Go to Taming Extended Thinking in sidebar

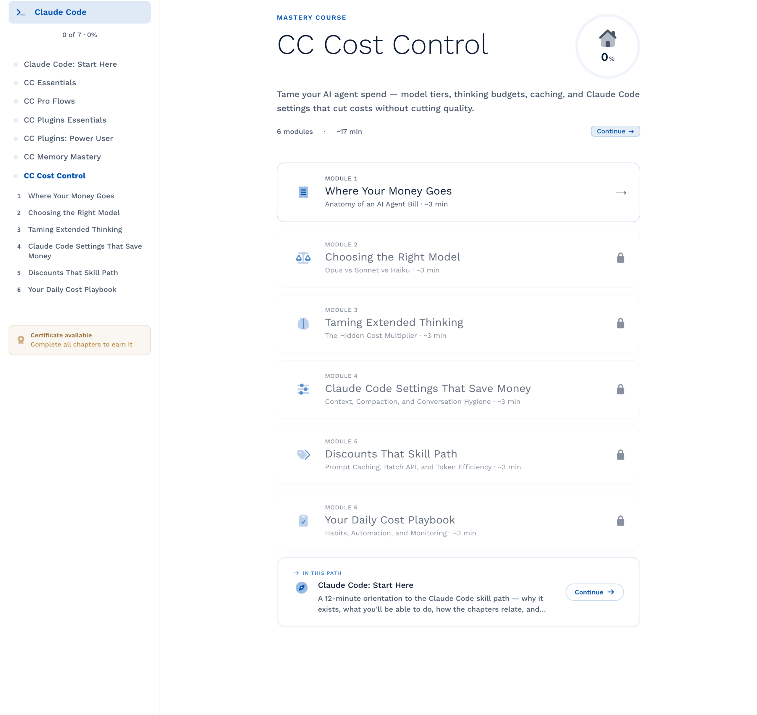75,229
